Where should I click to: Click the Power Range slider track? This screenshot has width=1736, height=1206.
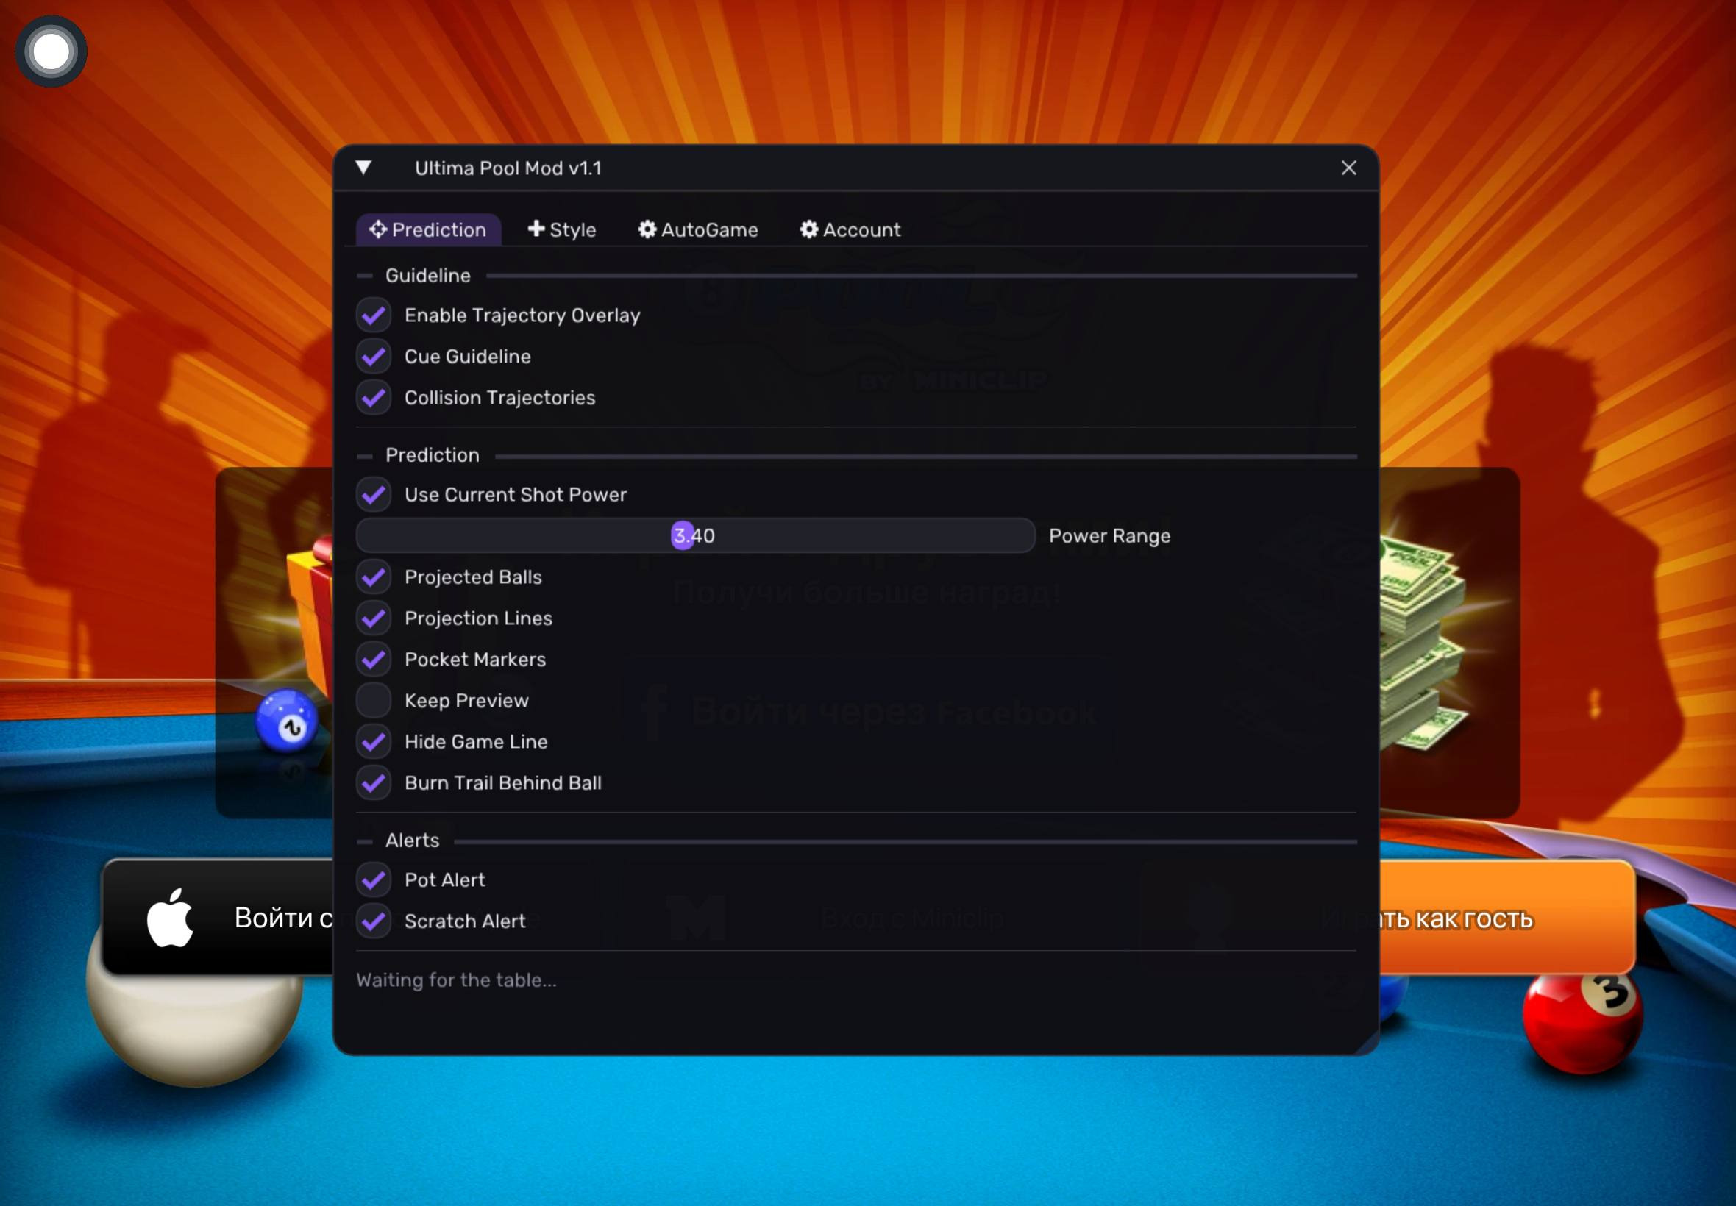coord(695,536)
